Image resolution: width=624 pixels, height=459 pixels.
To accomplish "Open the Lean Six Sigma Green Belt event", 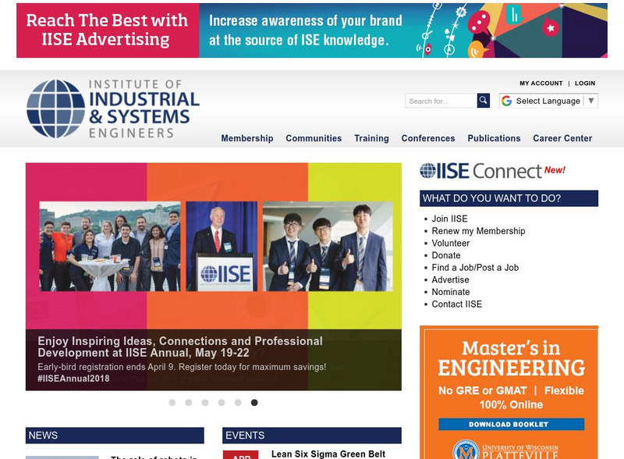I will (328, 454).
